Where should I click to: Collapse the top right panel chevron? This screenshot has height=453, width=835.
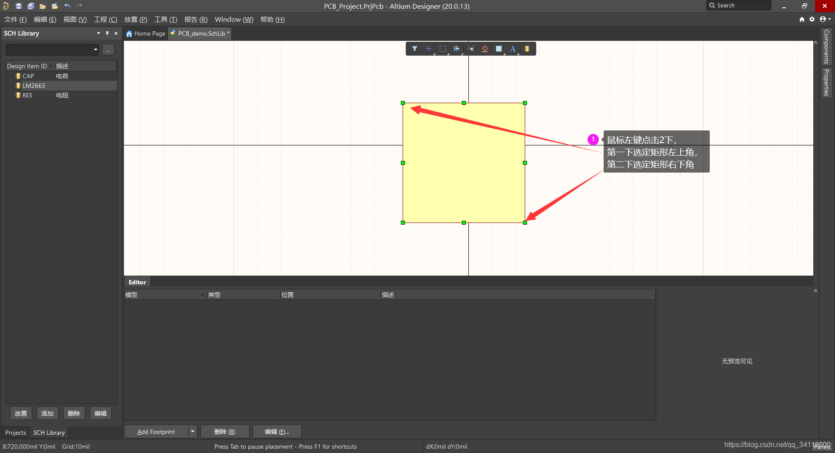(x=815, y=43)
